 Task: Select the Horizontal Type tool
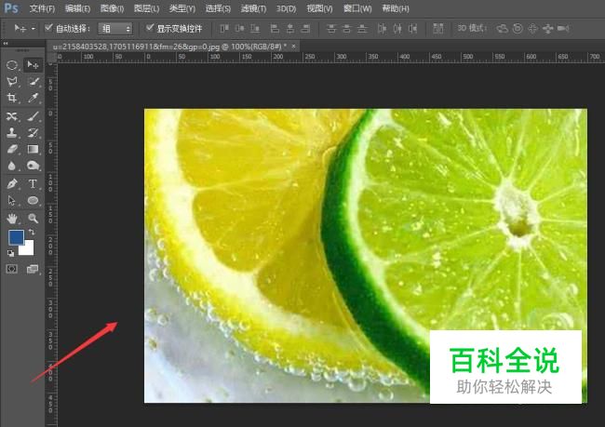(x=34, y=183)
